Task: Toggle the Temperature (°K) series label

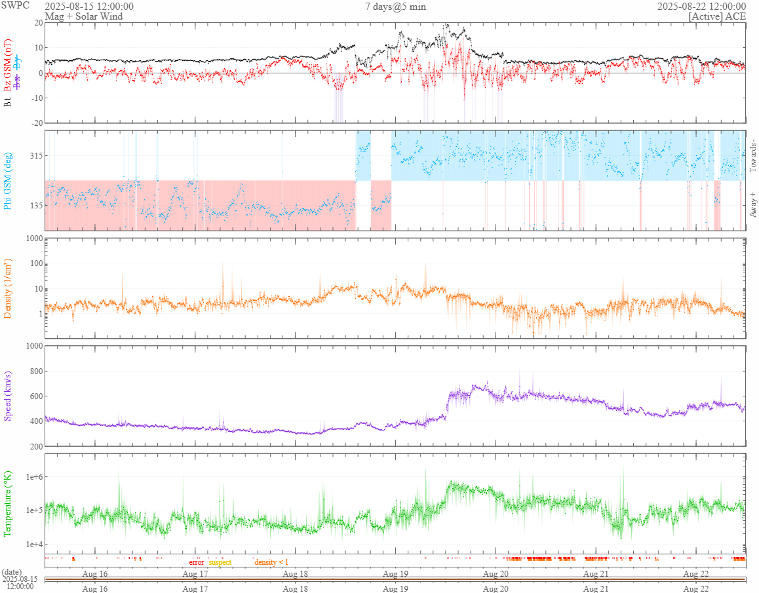Action: coord(7,503)
